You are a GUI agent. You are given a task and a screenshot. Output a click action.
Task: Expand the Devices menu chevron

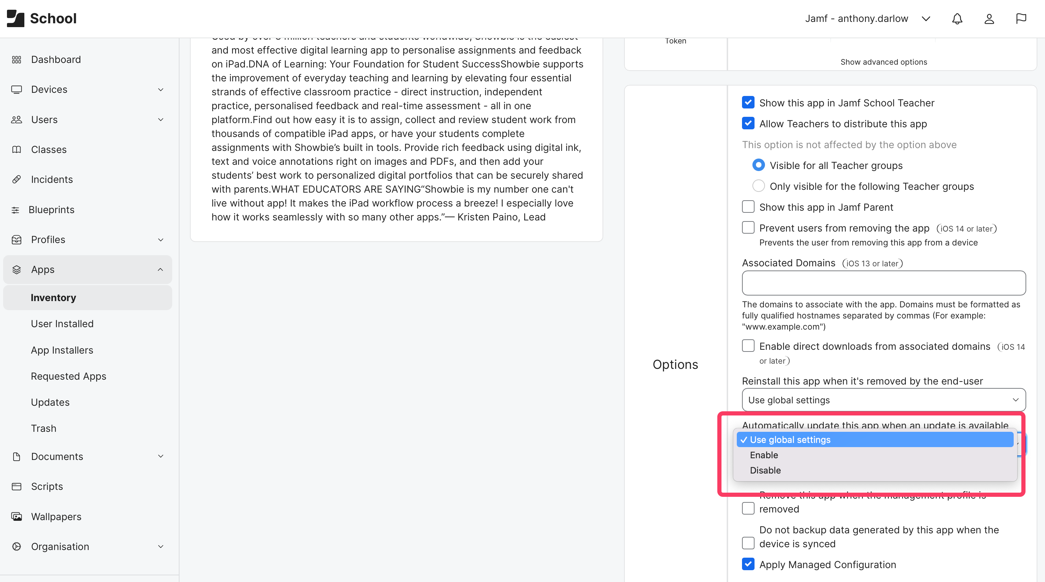tap(161, 90)
